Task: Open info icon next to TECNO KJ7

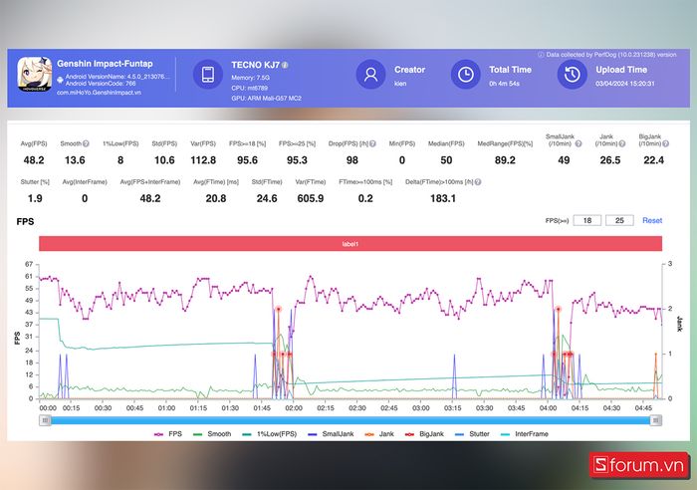Action: [x=285, y=65]
